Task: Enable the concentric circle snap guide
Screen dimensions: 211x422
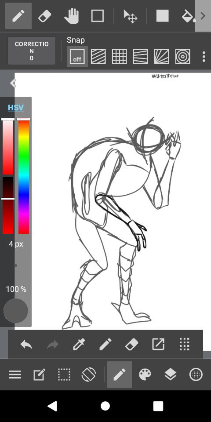Action: (183, 57)
